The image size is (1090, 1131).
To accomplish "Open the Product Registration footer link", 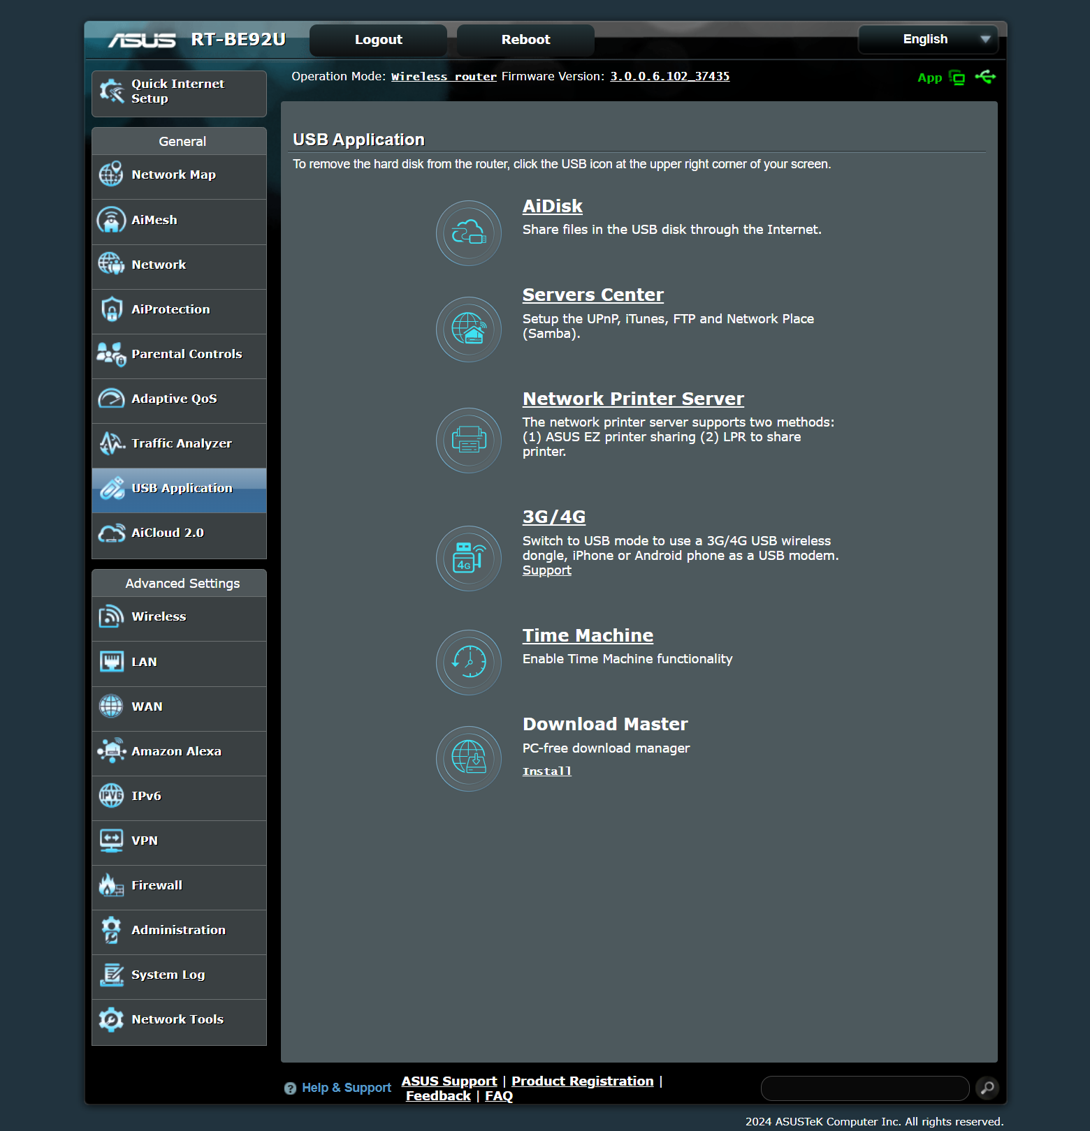I will [x=583, y=1081].
